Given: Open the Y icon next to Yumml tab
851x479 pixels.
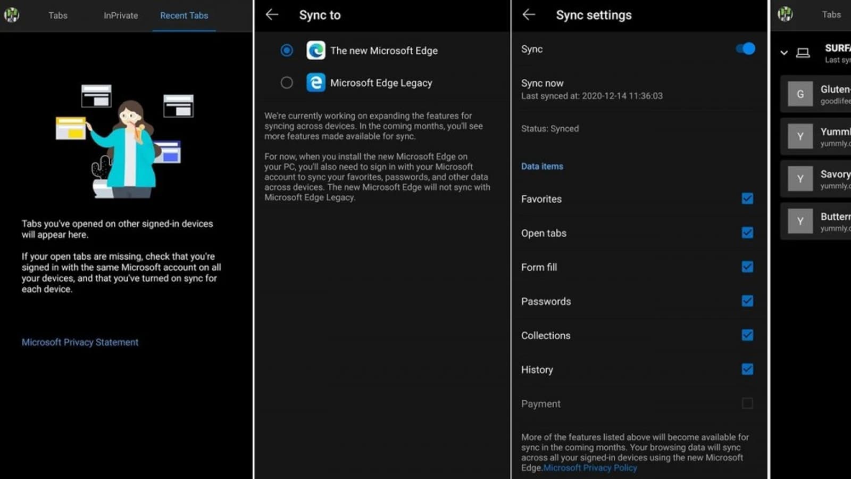Looking at the screenshot, I should (800, 136).
